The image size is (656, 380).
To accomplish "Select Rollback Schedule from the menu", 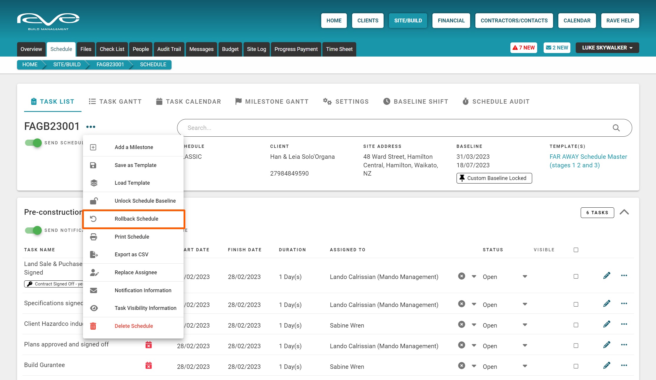I will coord(136,219).
